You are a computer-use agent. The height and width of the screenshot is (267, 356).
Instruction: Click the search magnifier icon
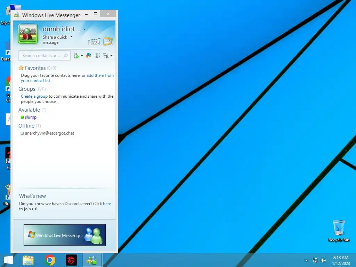point(66,56)
